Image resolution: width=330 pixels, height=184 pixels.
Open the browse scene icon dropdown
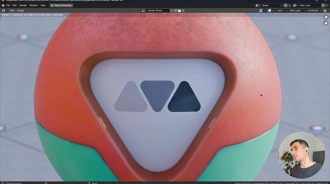pyautogui.click(x=258, y=5)
